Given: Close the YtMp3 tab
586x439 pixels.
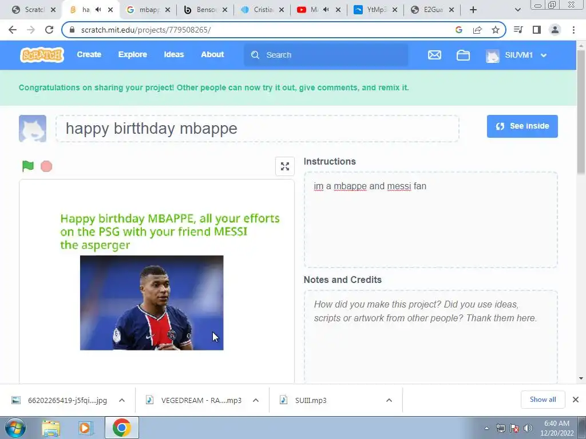Looking at the screenshot, I should pos(395,10).
